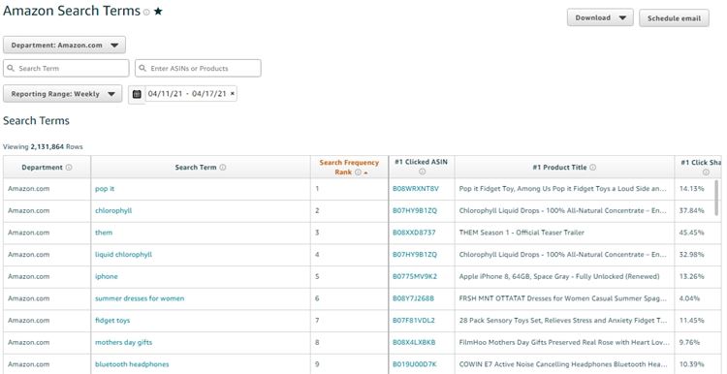
Task: Clear the date range with the x
Action: click(x=233, y=94)
